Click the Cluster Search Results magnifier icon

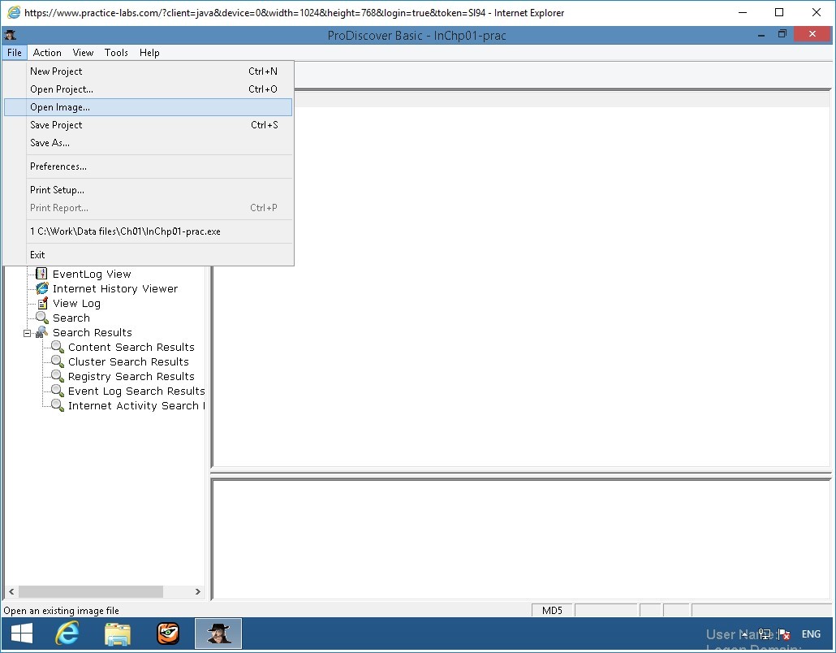coord(58,361)
